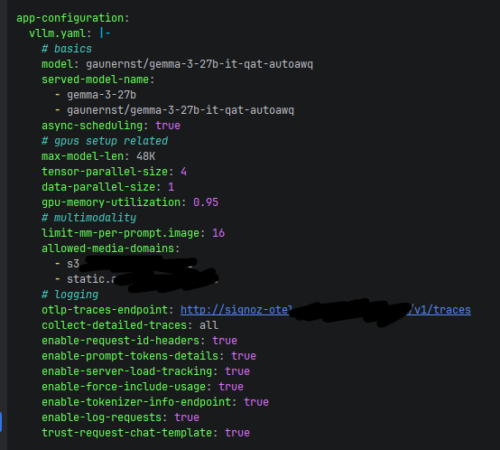Click the app-configuration key
This screenshot has width=500, height=450.
pyautogui.click(x=72, y=18)
